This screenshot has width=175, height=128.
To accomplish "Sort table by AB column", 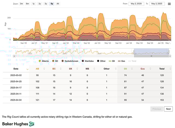I will [x=37, y=69].
